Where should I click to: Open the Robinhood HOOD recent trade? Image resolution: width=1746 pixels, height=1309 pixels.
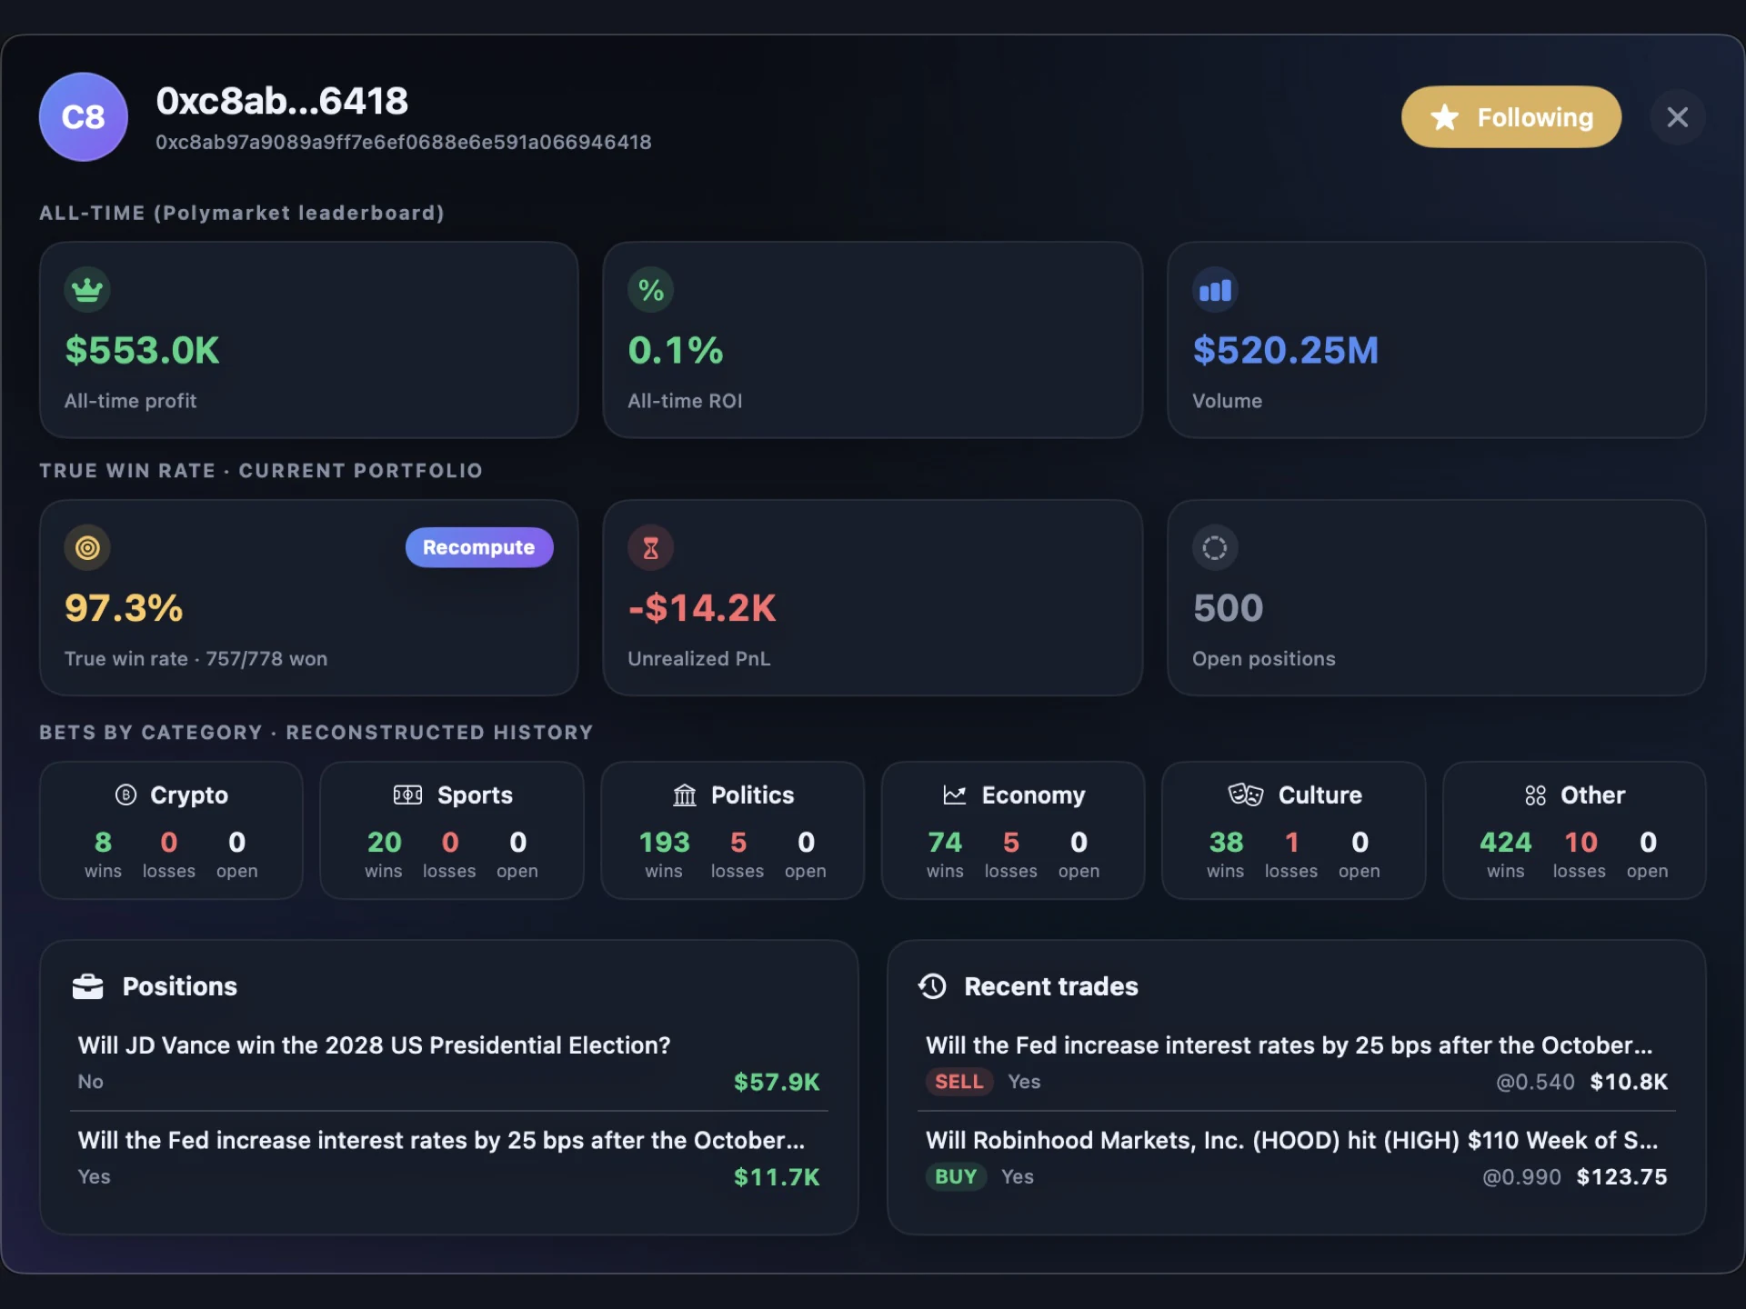pos(1297,1158)
